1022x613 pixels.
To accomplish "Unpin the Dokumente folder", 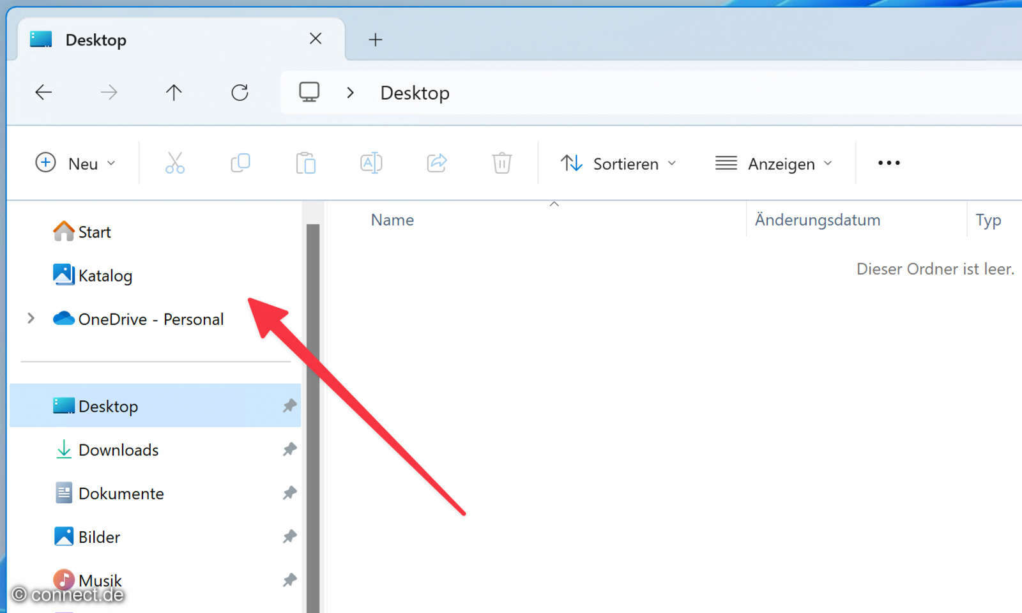I will click(289, 493).
